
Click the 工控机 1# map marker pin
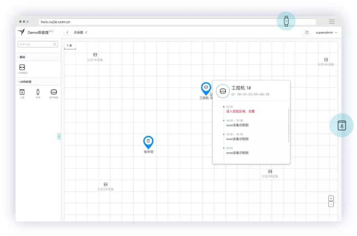pyautogui.click(x=206, y=88)
